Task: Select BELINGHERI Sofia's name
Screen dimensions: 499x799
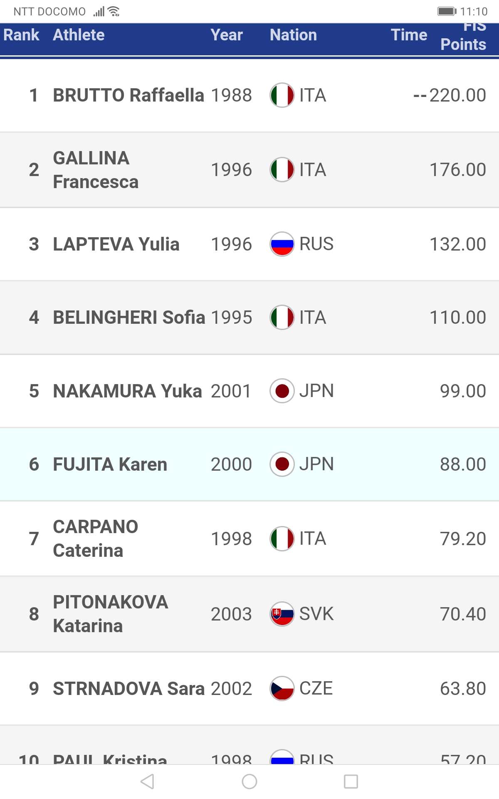Action: pos(129,318)
